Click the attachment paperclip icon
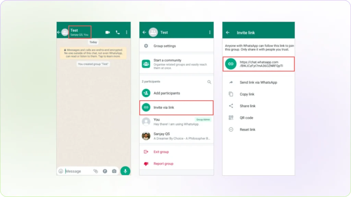Image resolution: width=351 pixels, height=197 pixels. point(96,171)
